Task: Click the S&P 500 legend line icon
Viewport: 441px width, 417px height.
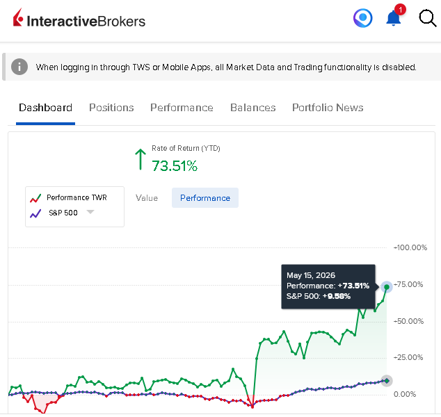Action: 35,213
